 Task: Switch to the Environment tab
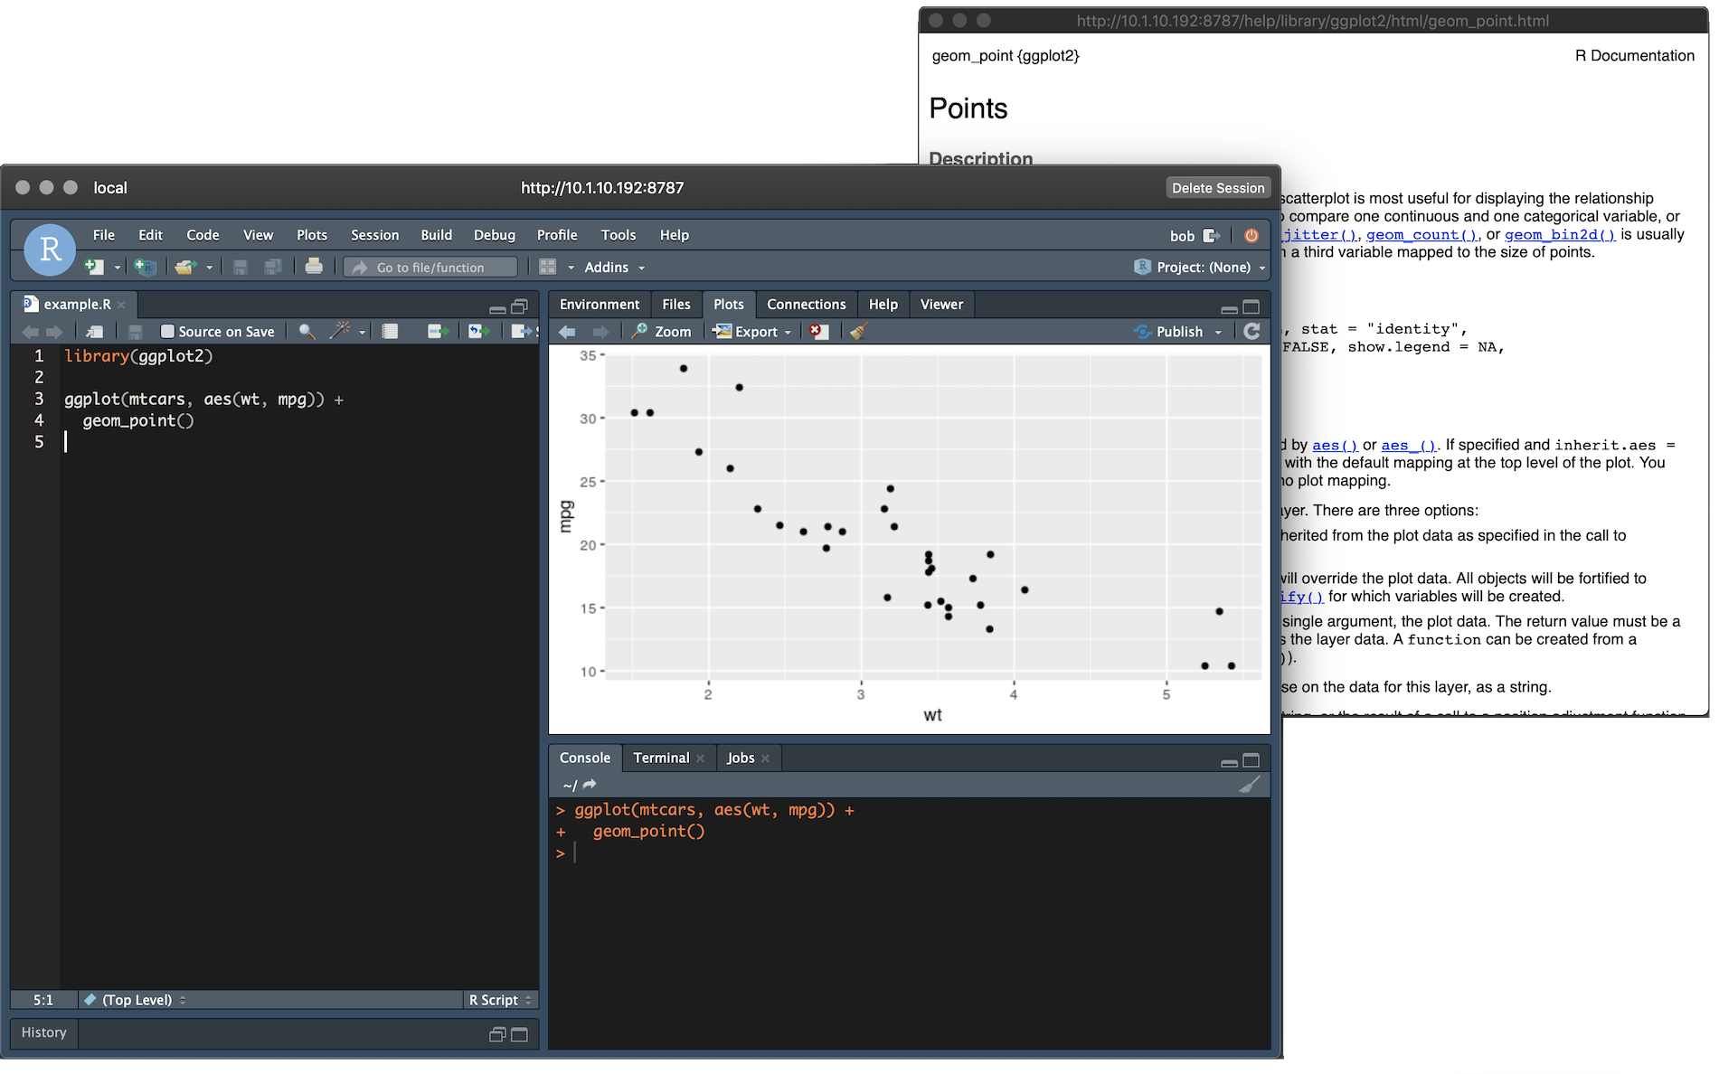coord(599,305)
